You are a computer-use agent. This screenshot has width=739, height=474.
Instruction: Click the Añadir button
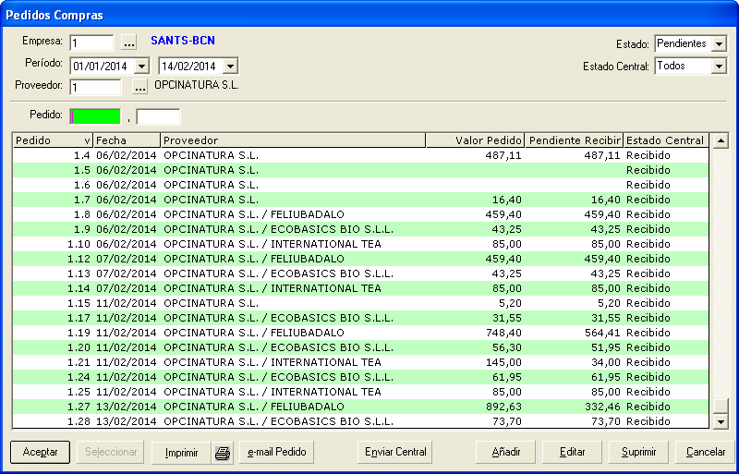coord(505,453)
